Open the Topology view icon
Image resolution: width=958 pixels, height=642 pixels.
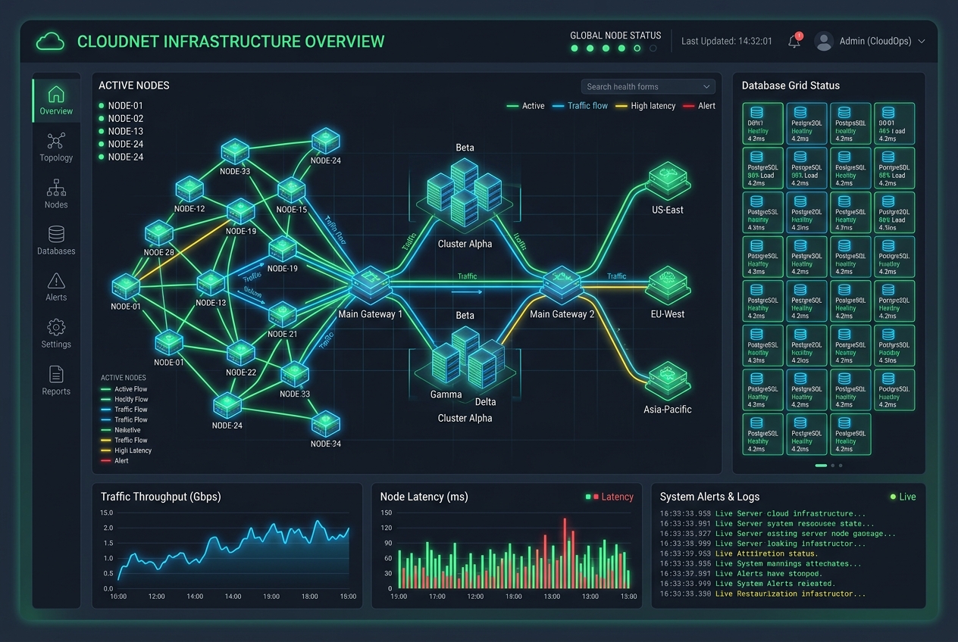coord(56,141)
